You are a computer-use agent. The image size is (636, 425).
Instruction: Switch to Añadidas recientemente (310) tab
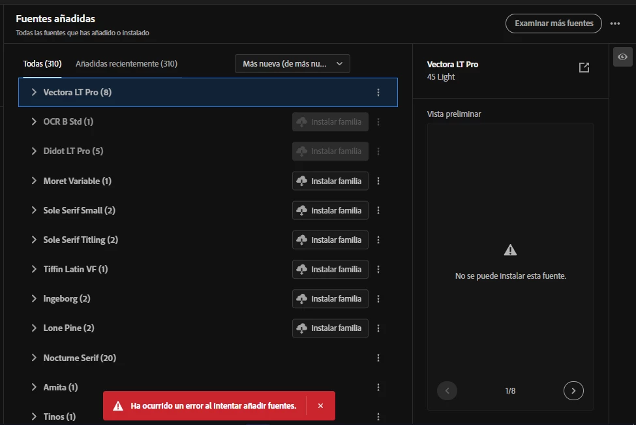pos(127,64)
